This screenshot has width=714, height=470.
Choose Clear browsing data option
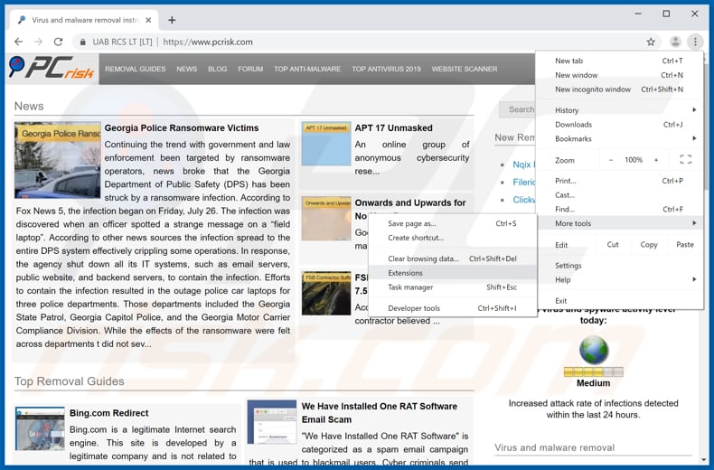[423, 258]
